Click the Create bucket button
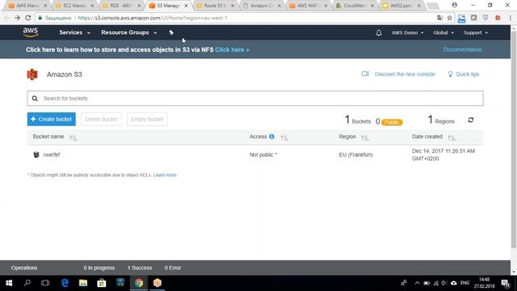517x291 pixels. tap(52, 119)
